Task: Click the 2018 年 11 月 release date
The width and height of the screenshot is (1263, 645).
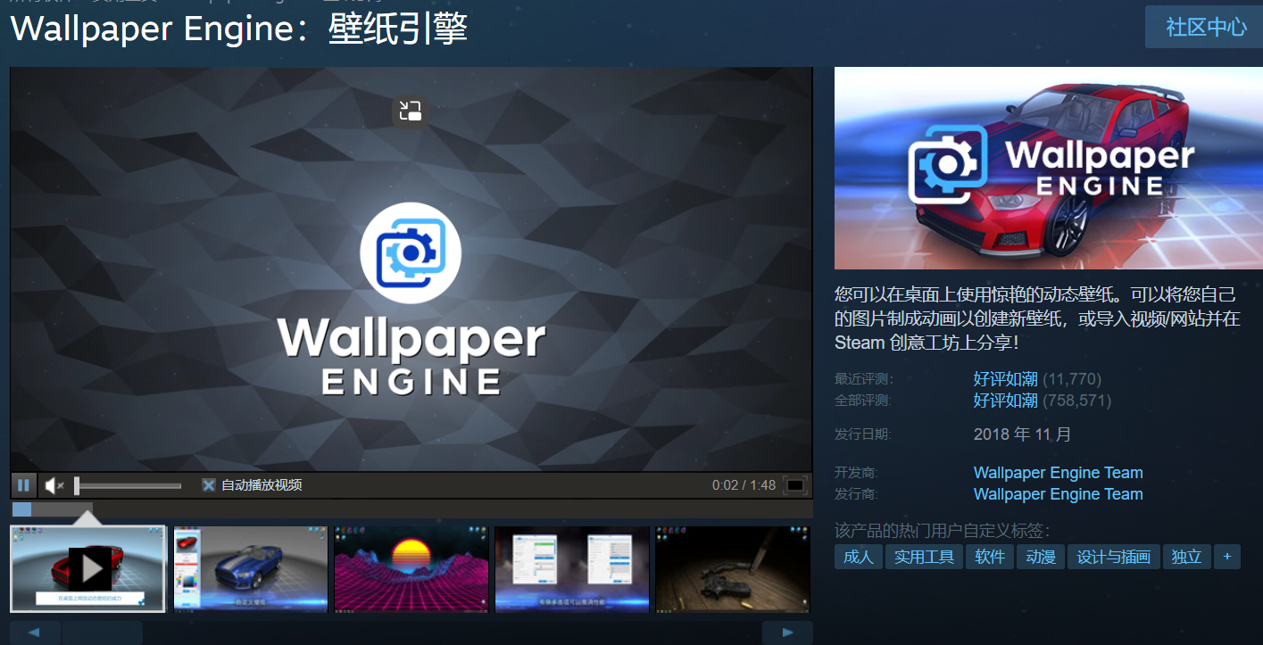Action: pyautogui.click(x=1023, y=434)
